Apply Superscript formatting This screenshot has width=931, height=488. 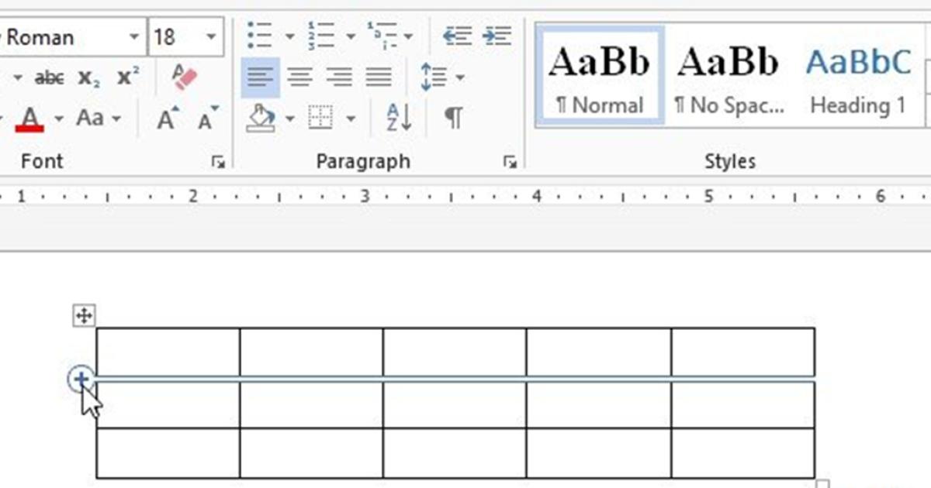128,77
